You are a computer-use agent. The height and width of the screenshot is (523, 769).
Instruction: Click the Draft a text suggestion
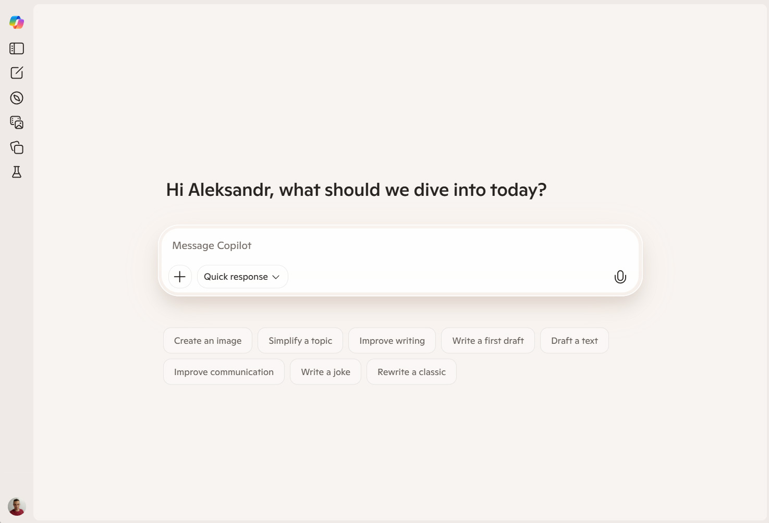point(575,341)
